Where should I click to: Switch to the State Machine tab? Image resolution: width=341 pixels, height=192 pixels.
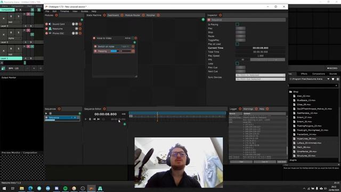click(x=94, y=15)
